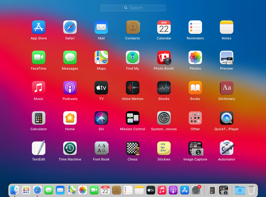Open Mail in the Launchpad grid
Image resolution: width=266 pixels, height=197 pixels.
coord(101,27)
